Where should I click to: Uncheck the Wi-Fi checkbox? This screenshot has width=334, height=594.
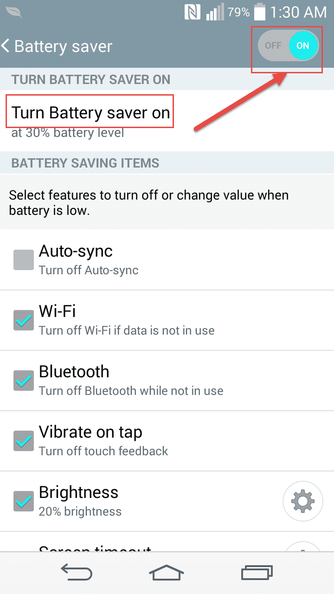[24, 320]
